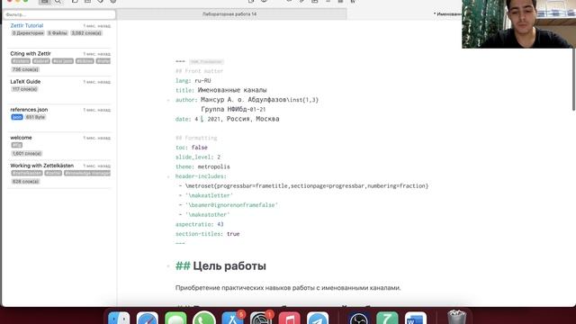576x324 pixels.
Task: Click the aspectratio: 43 line
Action: click(200, 224)
